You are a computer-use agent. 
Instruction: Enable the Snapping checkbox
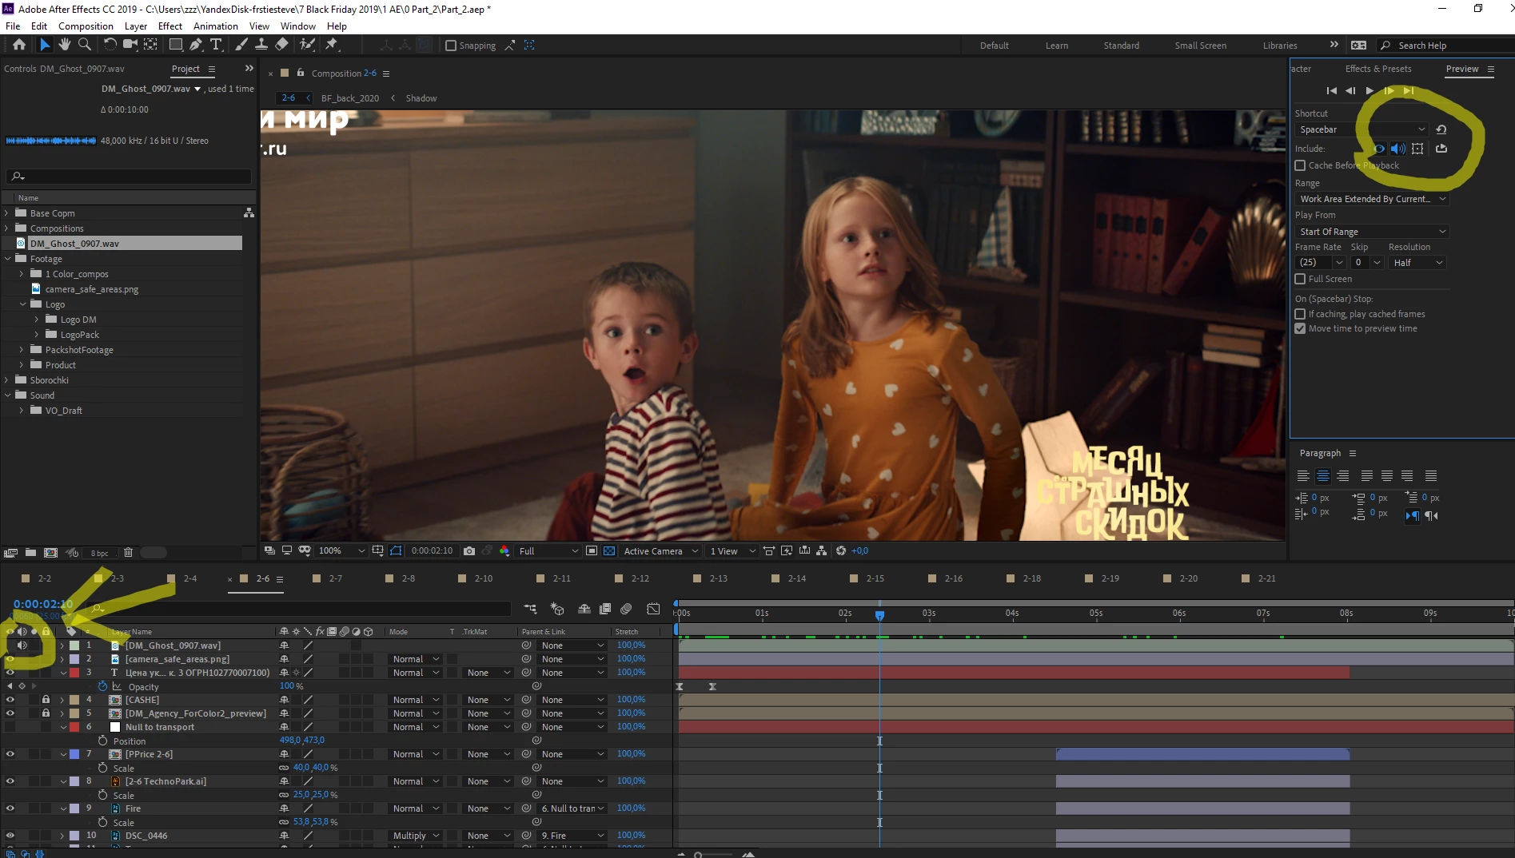(x=451, y=46)
